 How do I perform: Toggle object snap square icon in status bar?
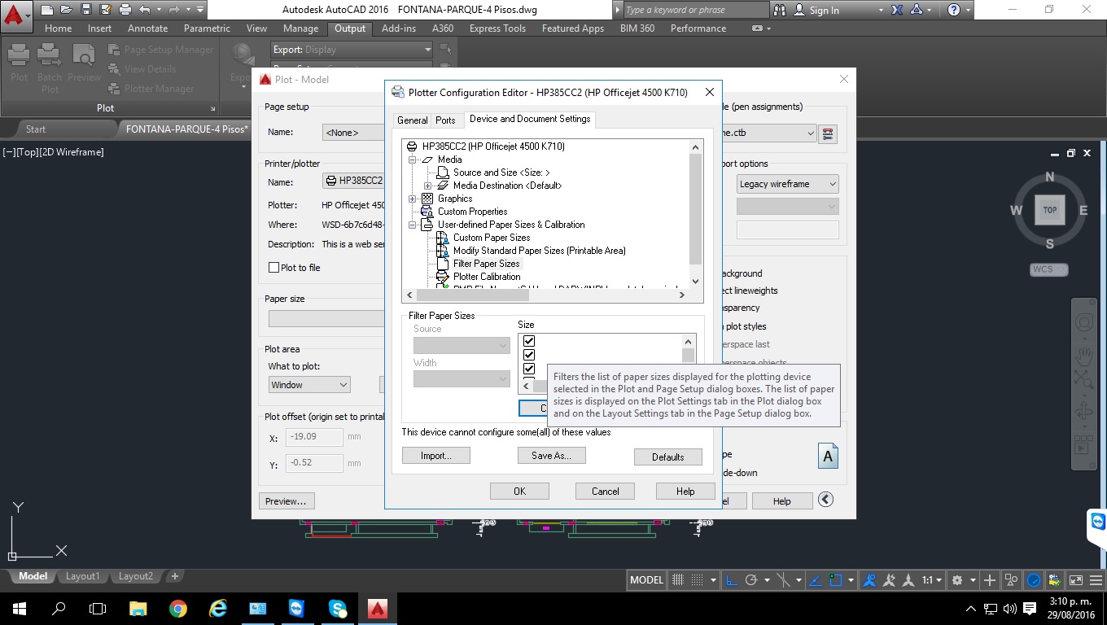pos(836,580)
